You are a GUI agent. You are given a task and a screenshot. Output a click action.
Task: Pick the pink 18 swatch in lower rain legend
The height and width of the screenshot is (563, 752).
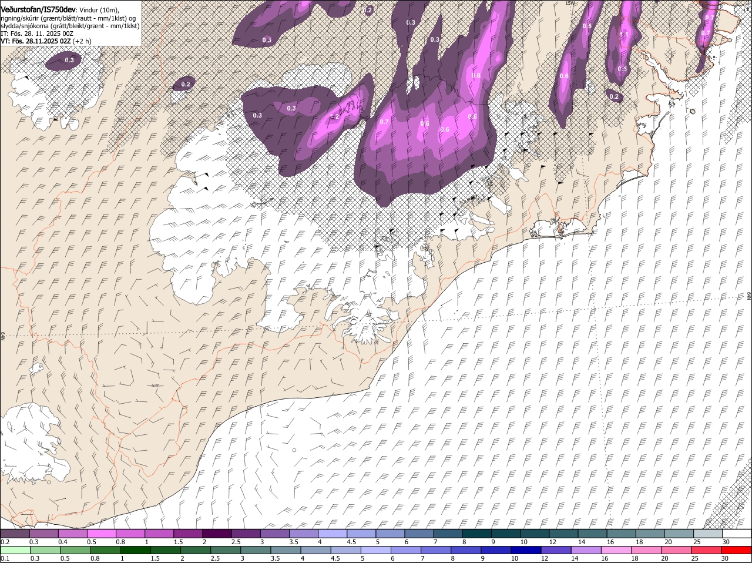[x=646, y=550]
